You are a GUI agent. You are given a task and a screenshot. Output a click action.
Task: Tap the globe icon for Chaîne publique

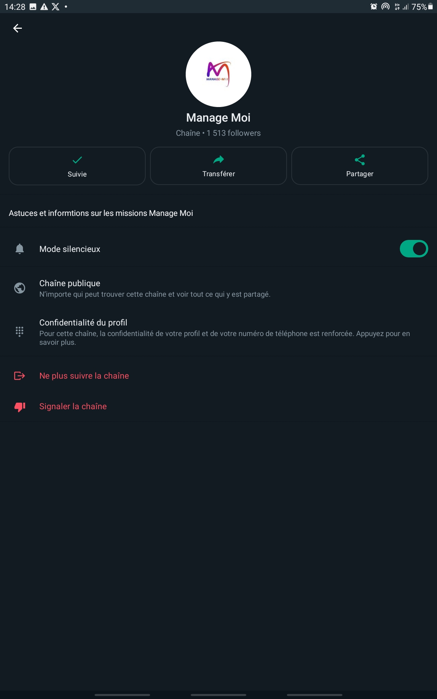pyautogui.click(x=20, y=288)
